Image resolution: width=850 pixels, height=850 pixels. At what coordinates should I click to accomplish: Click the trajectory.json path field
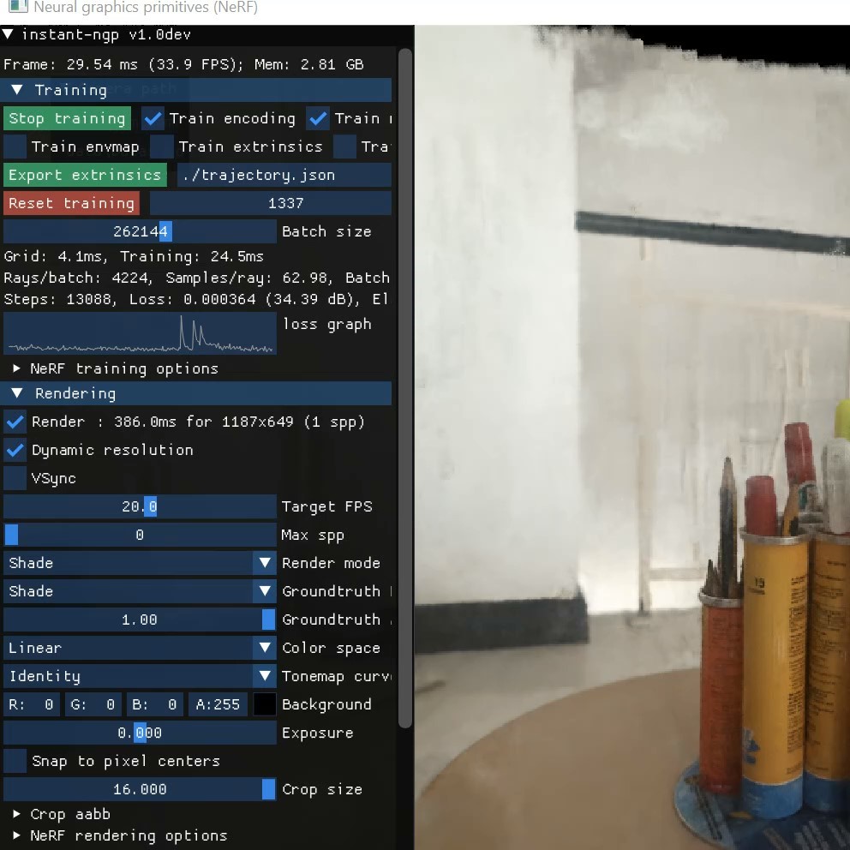click(284, 175)
